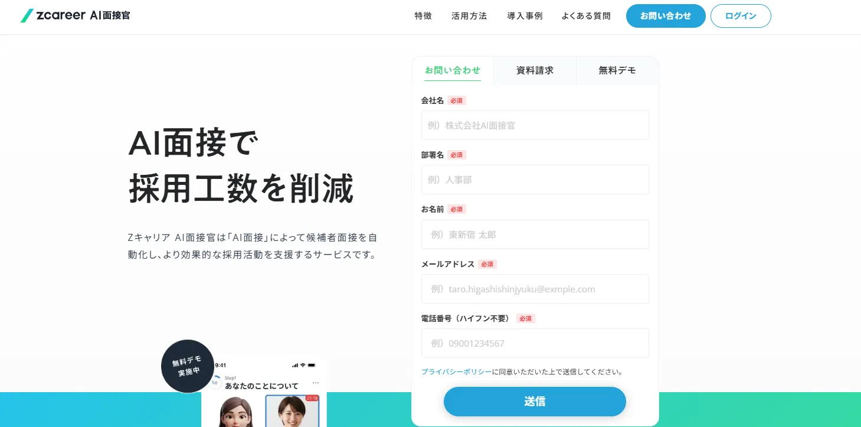Click the 会社名 input field

pyautogui.click(x=535, y=125)
